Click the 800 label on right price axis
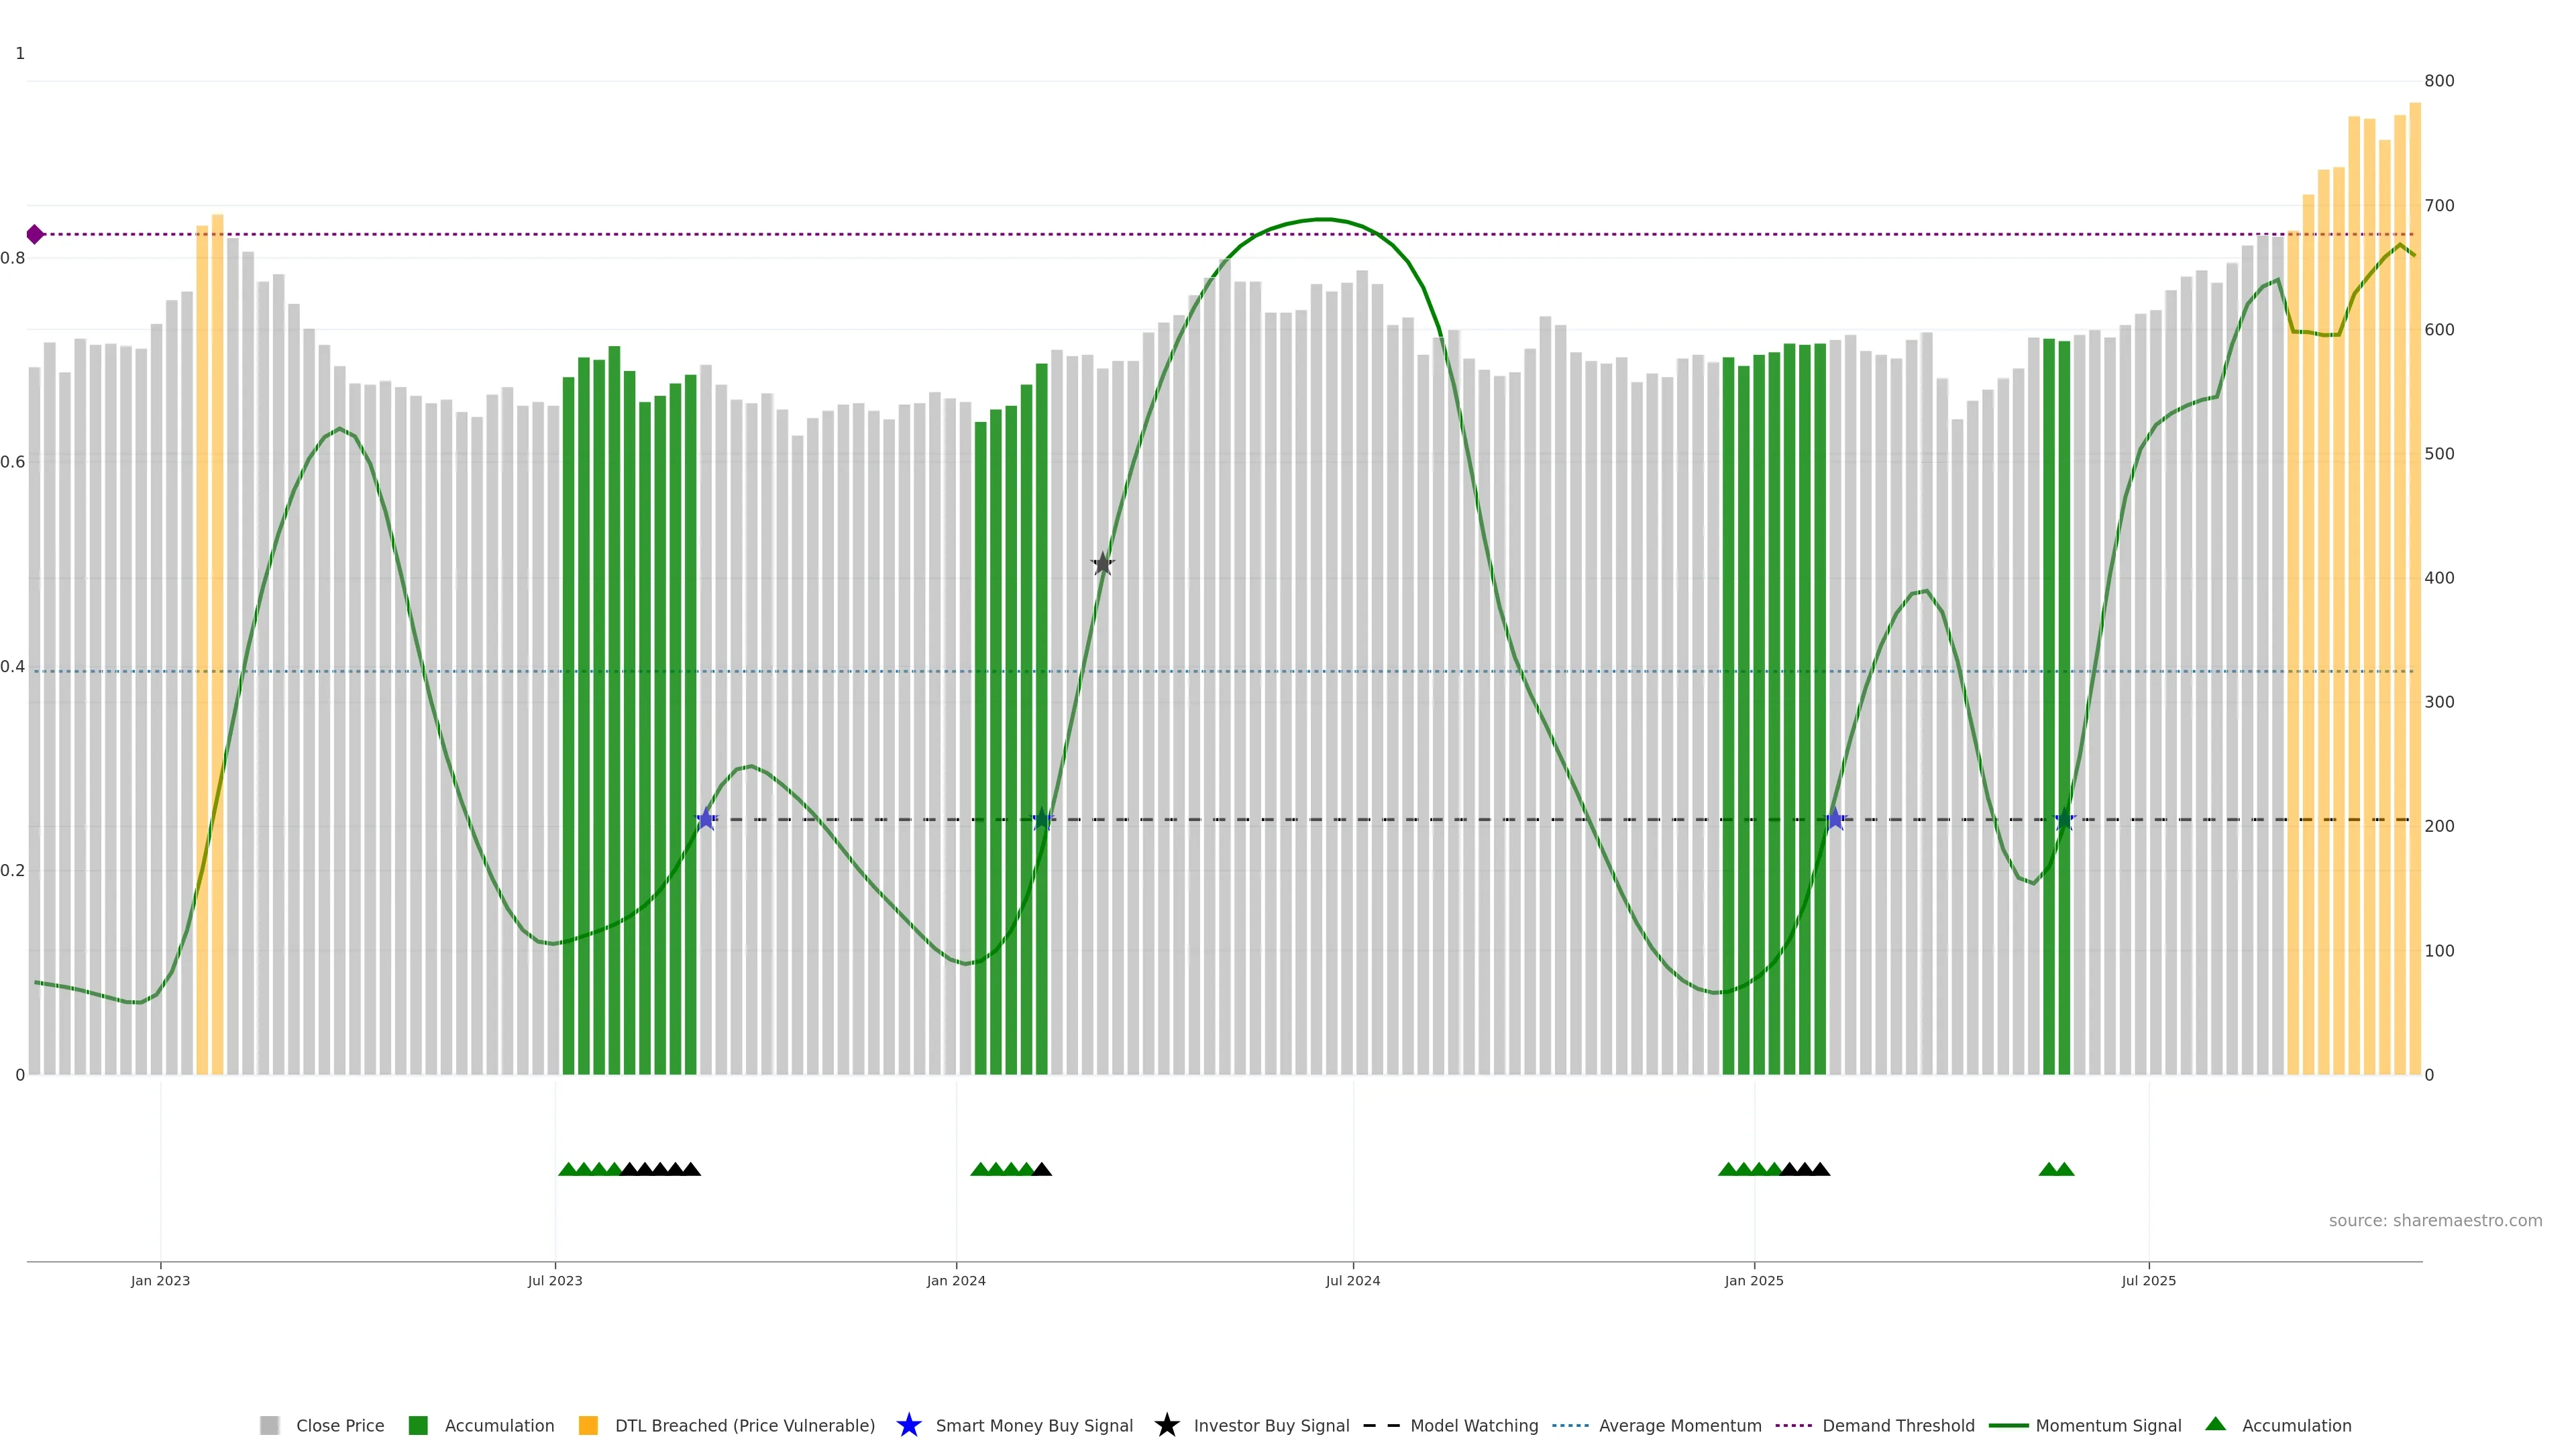 pyautogui.click(x=2439, y=81)
